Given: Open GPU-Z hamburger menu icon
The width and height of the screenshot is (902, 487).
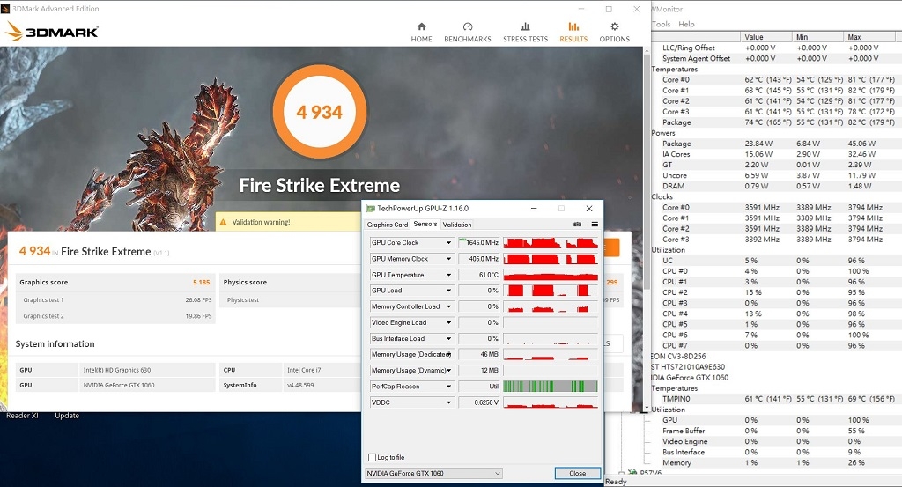Looking at the screenshot, I should coord(595,225).
